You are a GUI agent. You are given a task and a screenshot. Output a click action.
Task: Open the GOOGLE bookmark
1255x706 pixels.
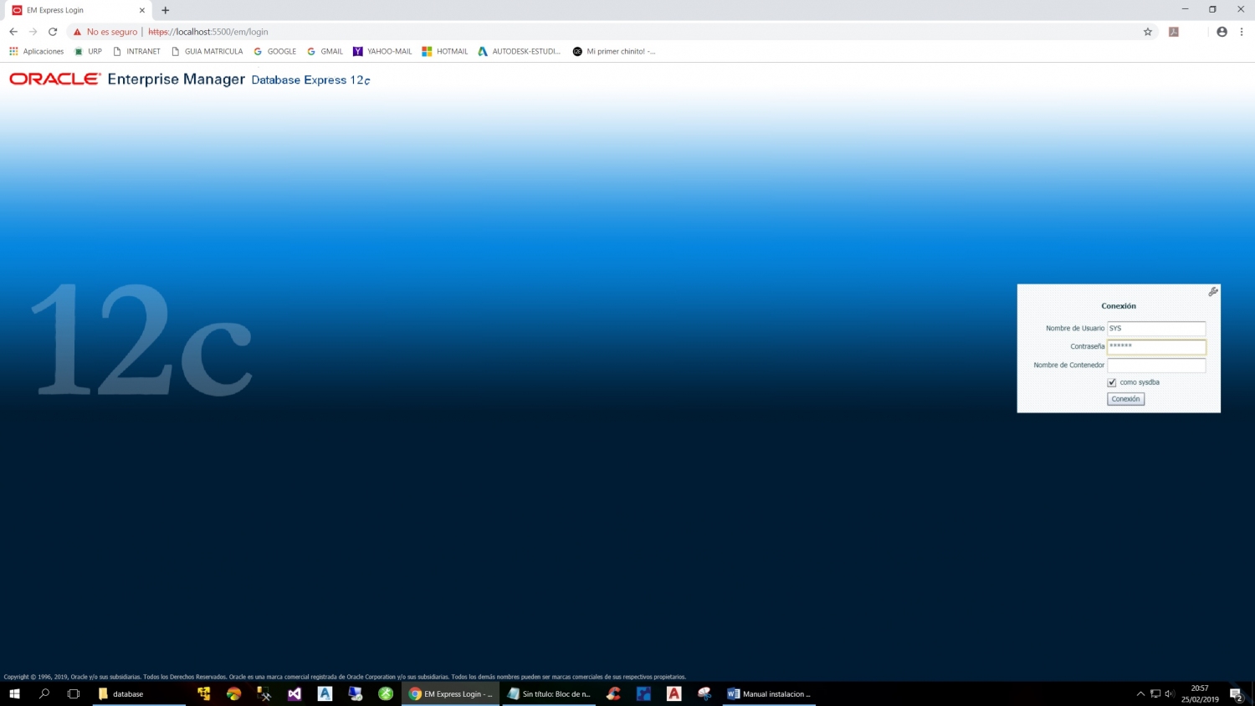click(x=275, y=51)
